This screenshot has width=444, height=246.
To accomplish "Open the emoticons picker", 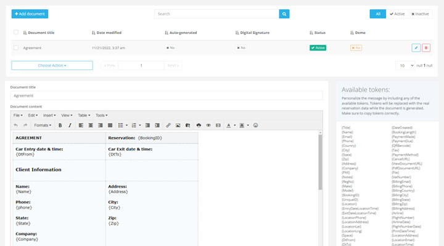I will point(256,125).
